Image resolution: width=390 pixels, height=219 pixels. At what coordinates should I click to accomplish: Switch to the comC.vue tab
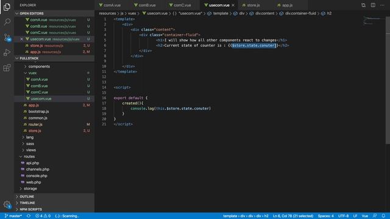[x=182, y=5]
